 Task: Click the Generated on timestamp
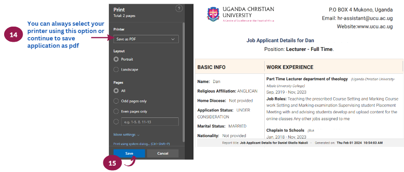348,143
